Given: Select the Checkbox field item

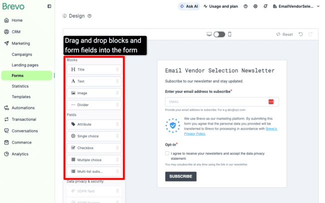Looking at the screenshot, I should coord(94,148).
